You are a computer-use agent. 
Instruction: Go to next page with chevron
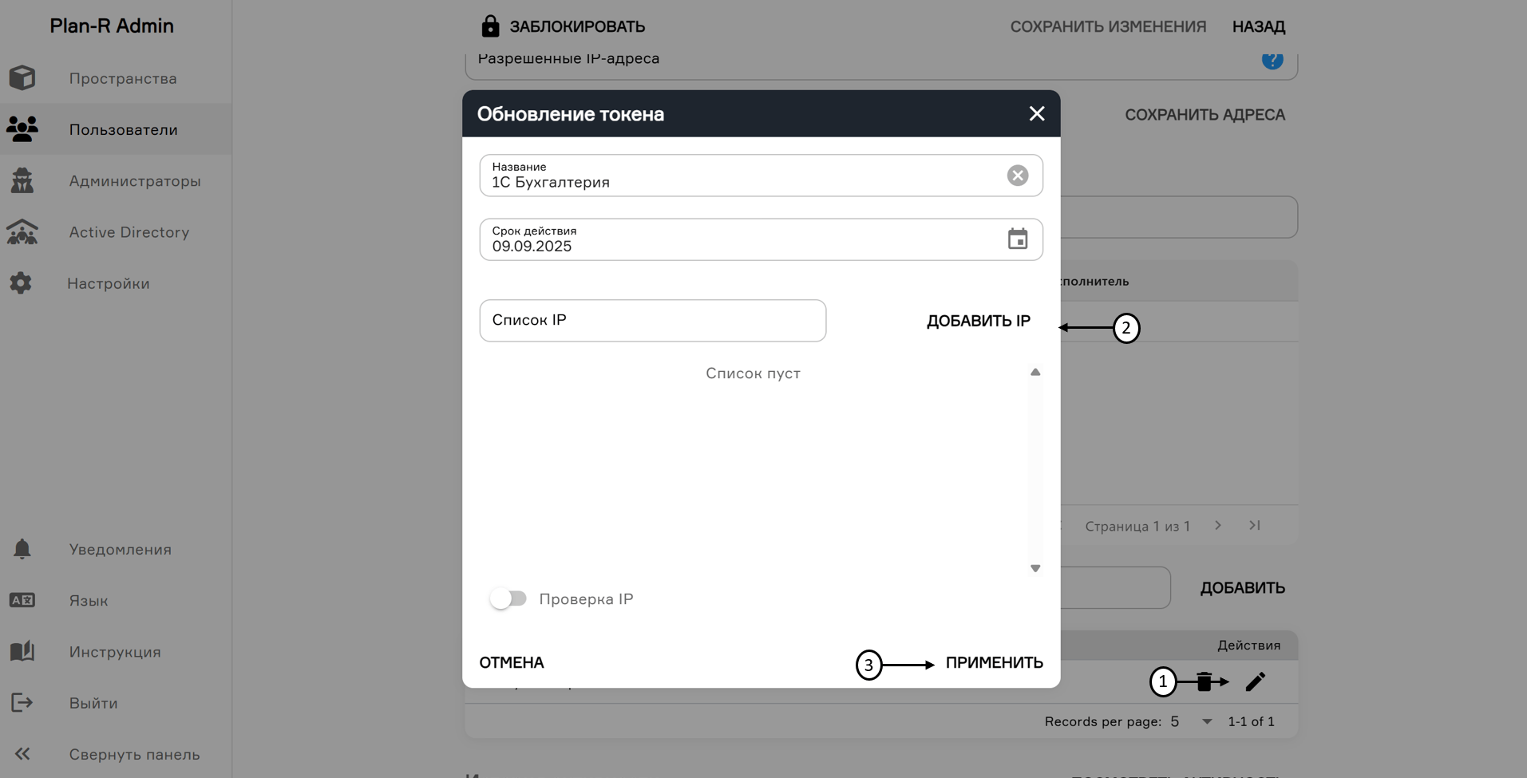pos(1218,525)
